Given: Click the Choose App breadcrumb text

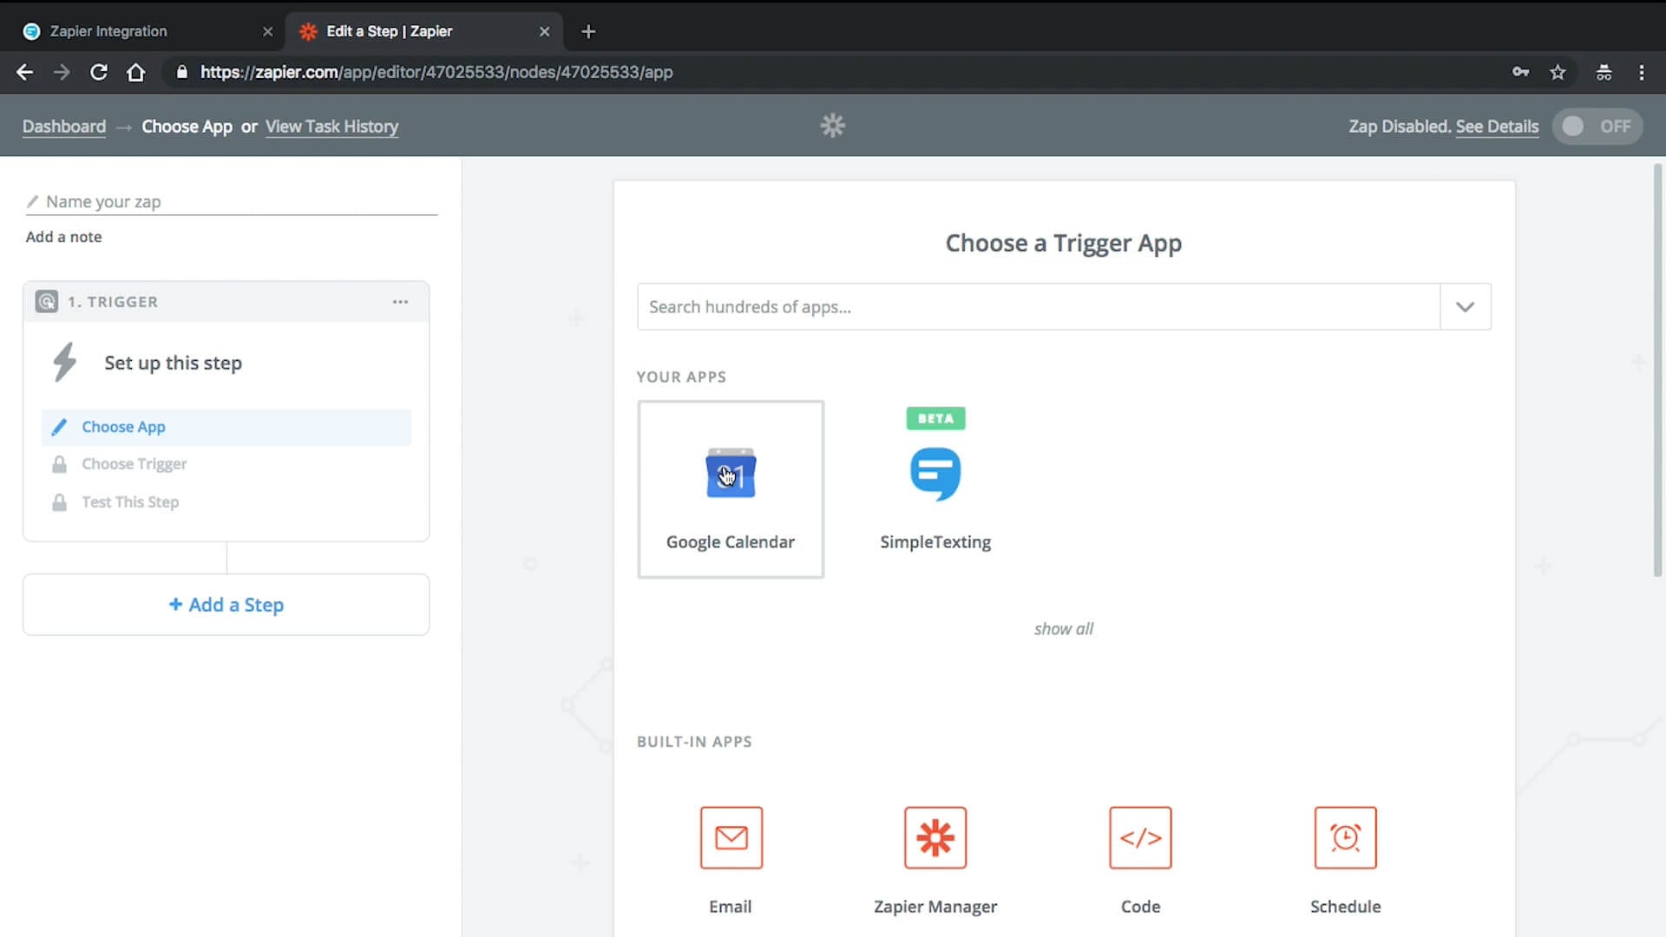Looking at the screenshot, I should coord(187,127).
